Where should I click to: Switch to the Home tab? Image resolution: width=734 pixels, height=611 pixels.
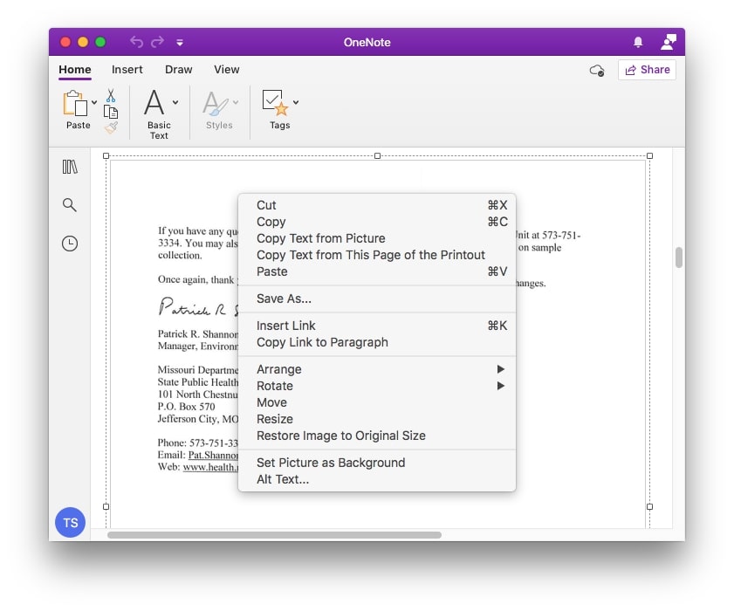75,69
